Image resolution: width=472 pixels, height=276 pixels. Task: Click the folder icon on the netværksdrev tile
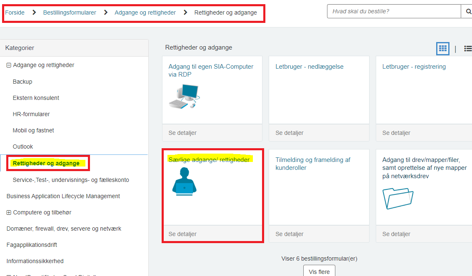pos(398,199)
